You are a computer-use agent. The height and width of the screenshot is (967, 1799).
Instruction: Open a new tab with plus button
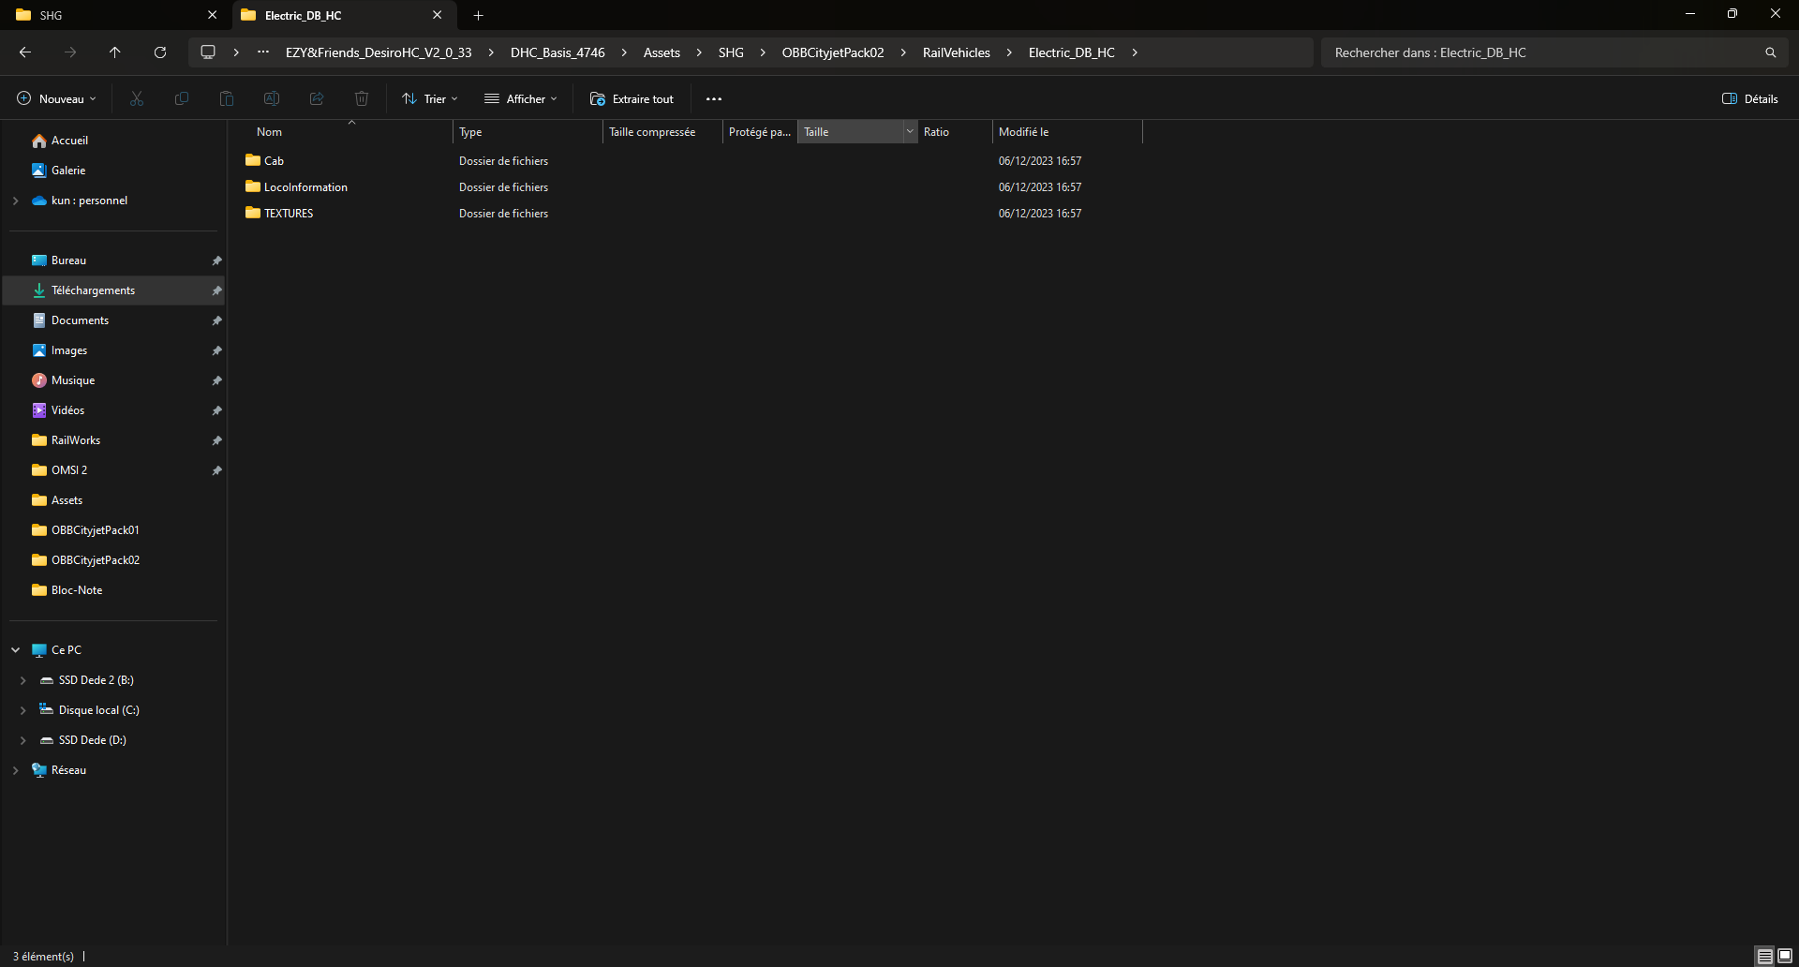coord(479,15)
